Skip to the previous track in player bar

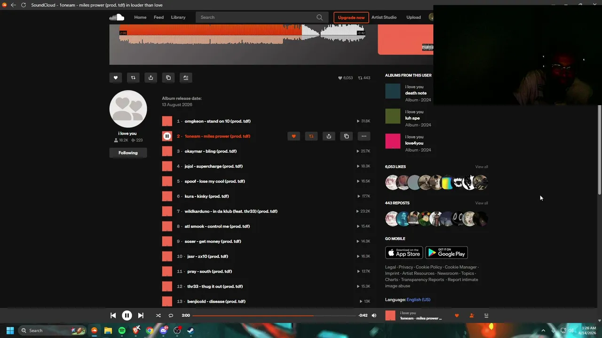coord(113,315)
